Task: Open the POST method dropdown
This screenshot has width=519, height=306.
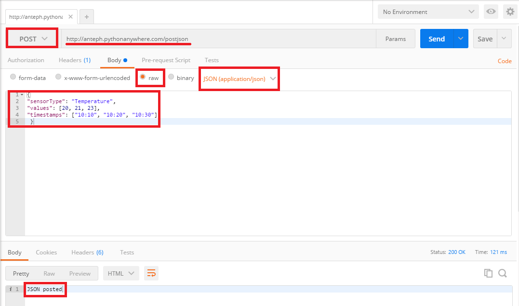Action: point(32,38)
